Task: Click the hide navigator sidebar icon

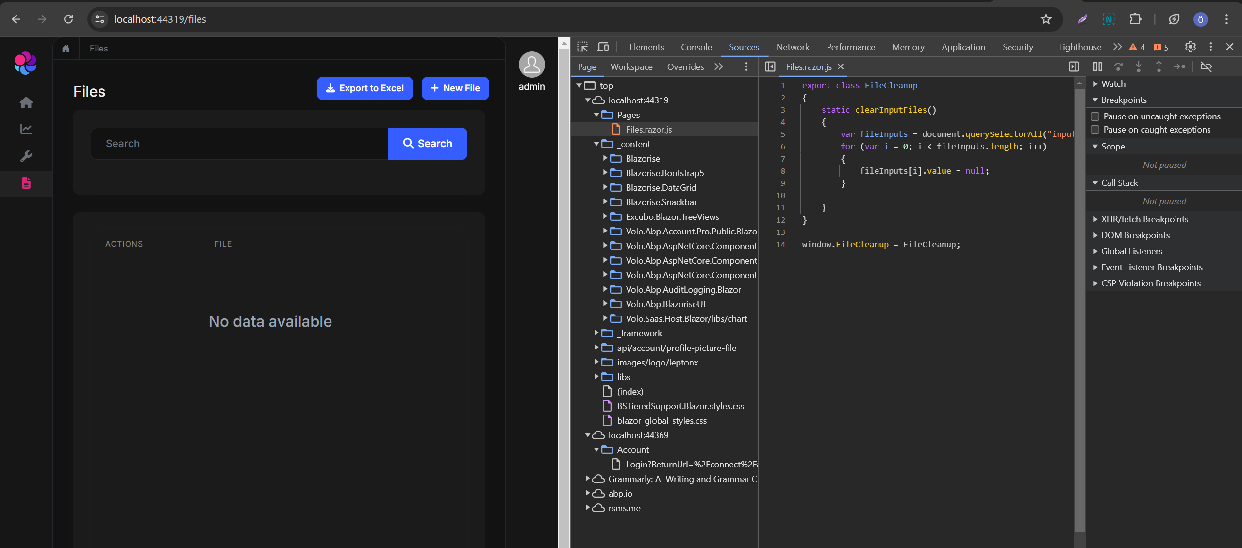Action: tap(770, 66)
